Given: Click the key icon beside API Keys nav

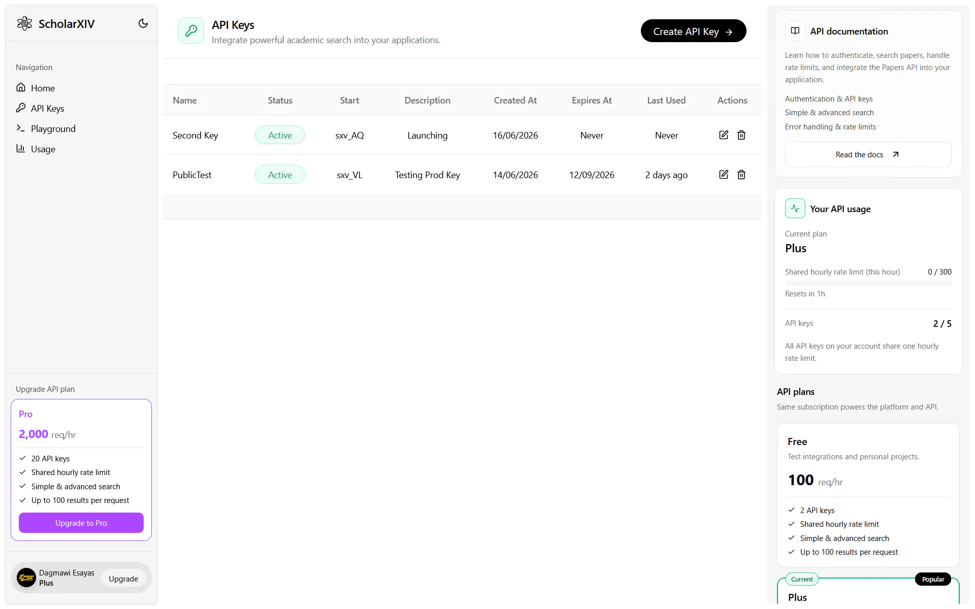Looking at the screenshot, I should point(21,108).
